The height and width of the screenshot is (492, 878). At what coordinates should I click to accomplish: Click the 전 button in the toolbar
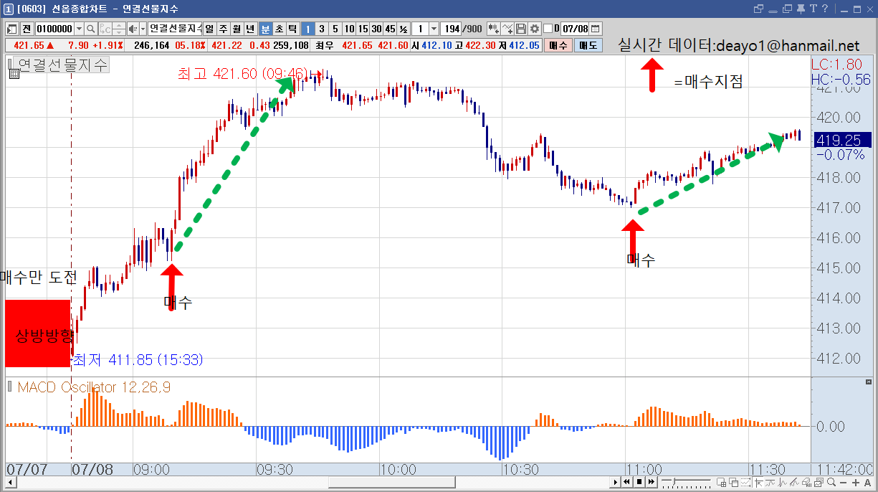pos(27,29)
